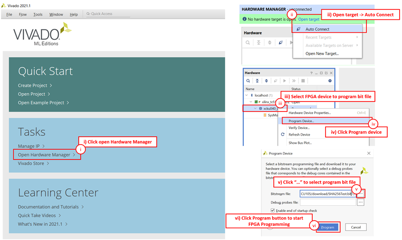Click search icon in the empty Hardware panel
This screenshot has width=402, height=240.
[x=248, y=43]
